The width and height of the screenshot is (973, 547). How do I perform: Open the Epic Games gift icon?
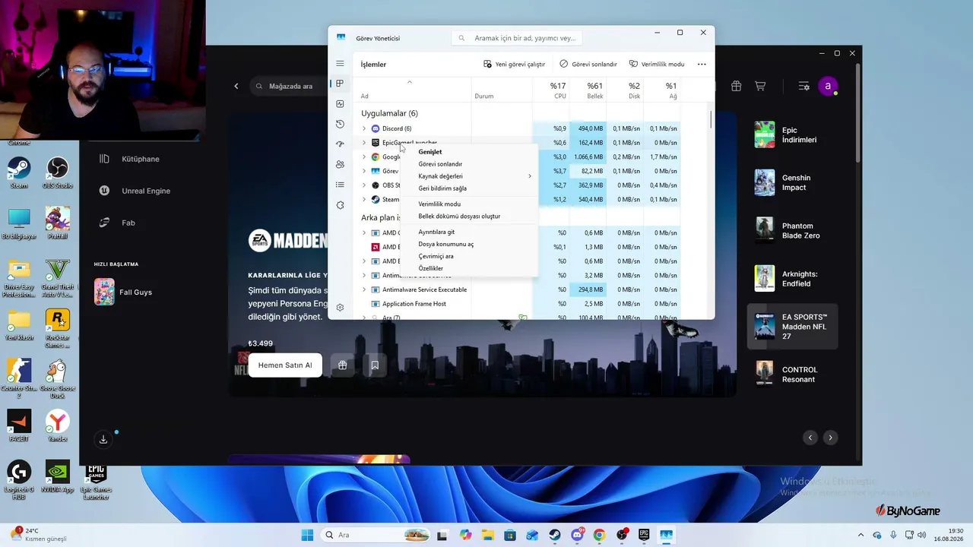pyautogui.click(x=736, y=87)
